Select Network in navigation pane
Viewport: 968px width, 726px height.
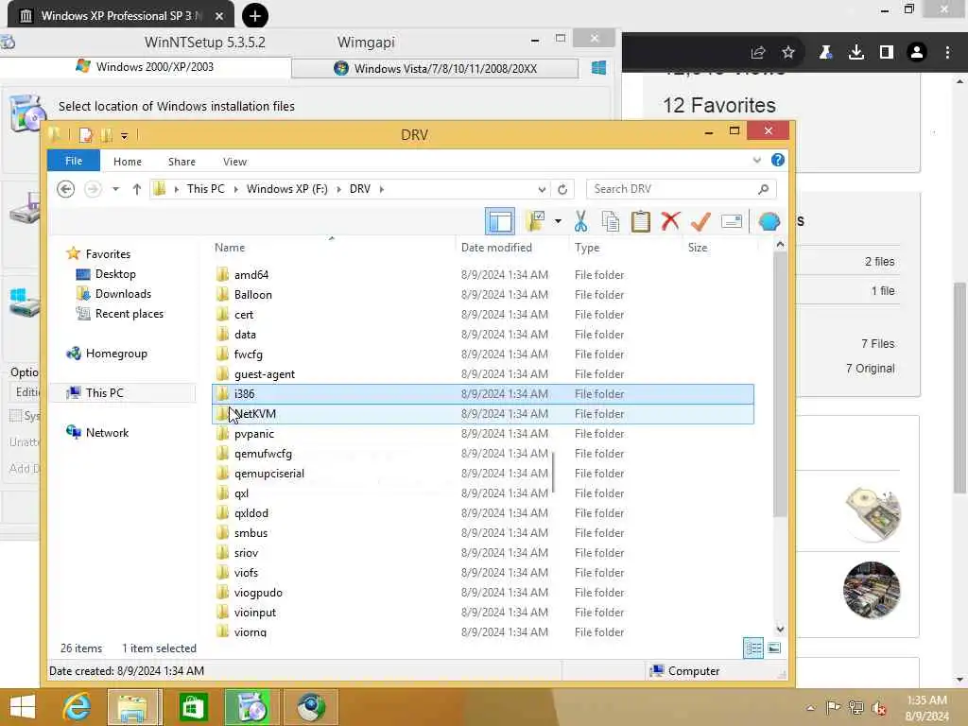tap(107, 433)
